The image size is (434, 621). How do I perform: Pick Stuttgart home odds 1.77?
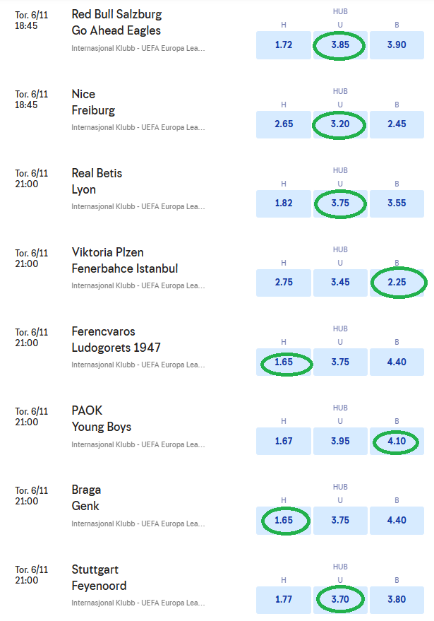(x=284, y=600)
